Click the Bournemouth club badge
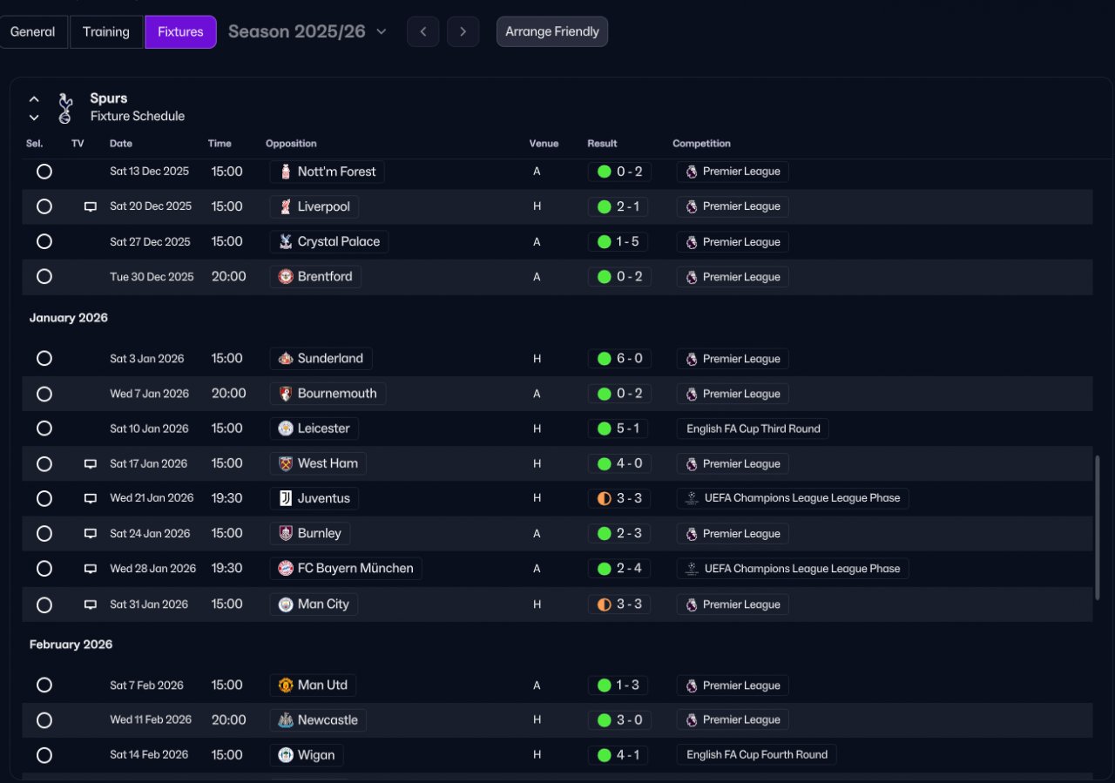1115x783 pixels. click(285, 394)
